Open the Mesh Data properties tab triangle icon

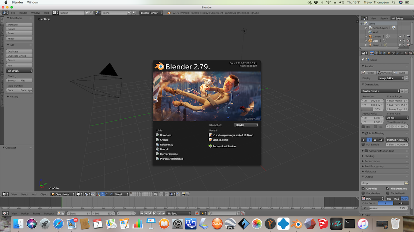402,53
